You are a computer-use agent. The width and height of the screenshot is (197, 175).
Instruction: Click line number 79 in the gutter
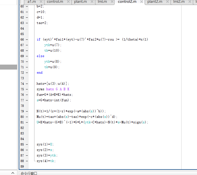tap(22, 111)
